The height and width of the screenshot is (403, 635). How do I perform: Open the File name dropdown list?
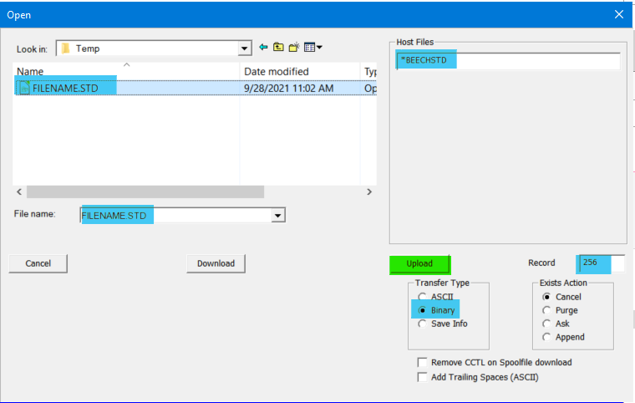278,216
